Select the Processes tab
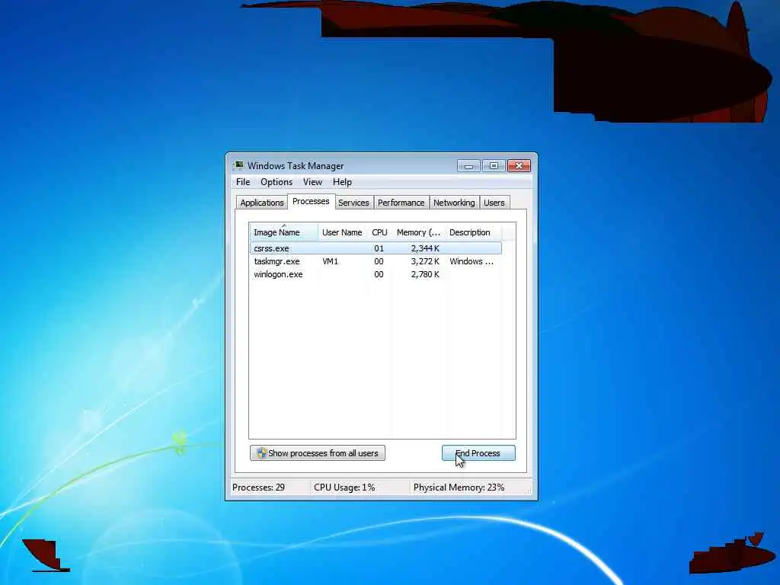 tap(311, 201)
